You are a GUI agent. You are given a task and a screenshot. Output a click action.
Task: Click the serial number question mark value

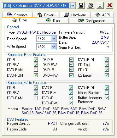pos(108,47)
